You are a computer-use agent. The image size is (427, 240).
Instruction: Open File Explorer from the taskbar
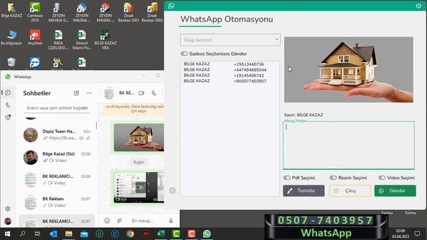[x=69, y=234]
